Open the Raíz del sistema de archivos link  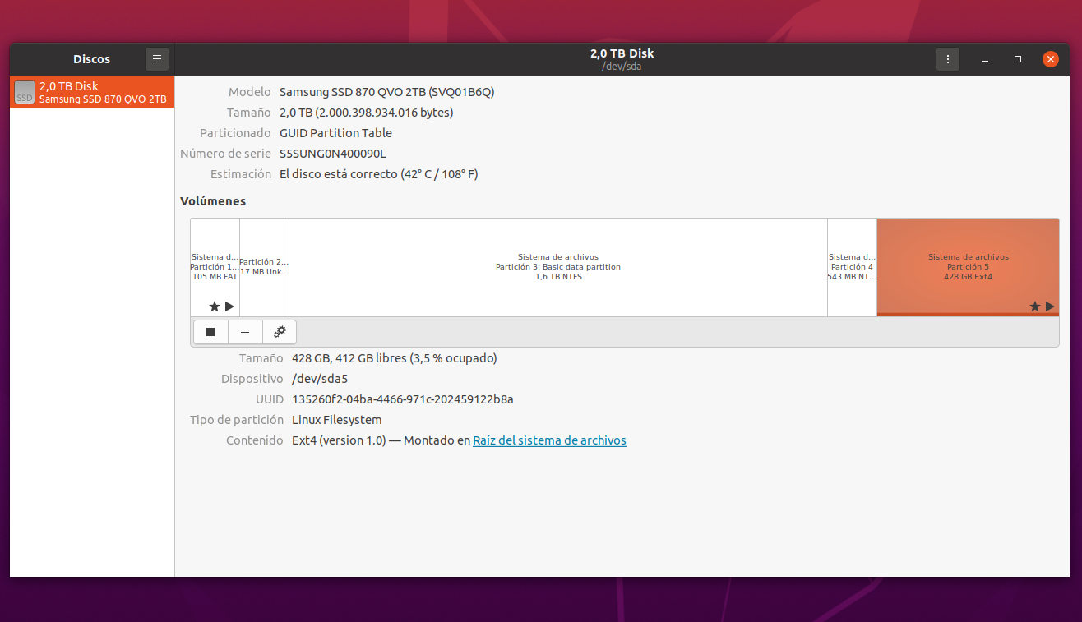coord(549,440)
